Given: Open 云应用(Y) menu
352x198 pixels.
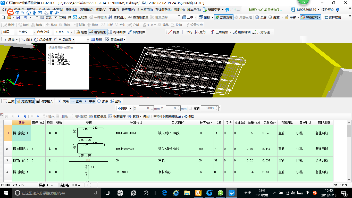Looking at the screenshot, I should tap(128, 10).
